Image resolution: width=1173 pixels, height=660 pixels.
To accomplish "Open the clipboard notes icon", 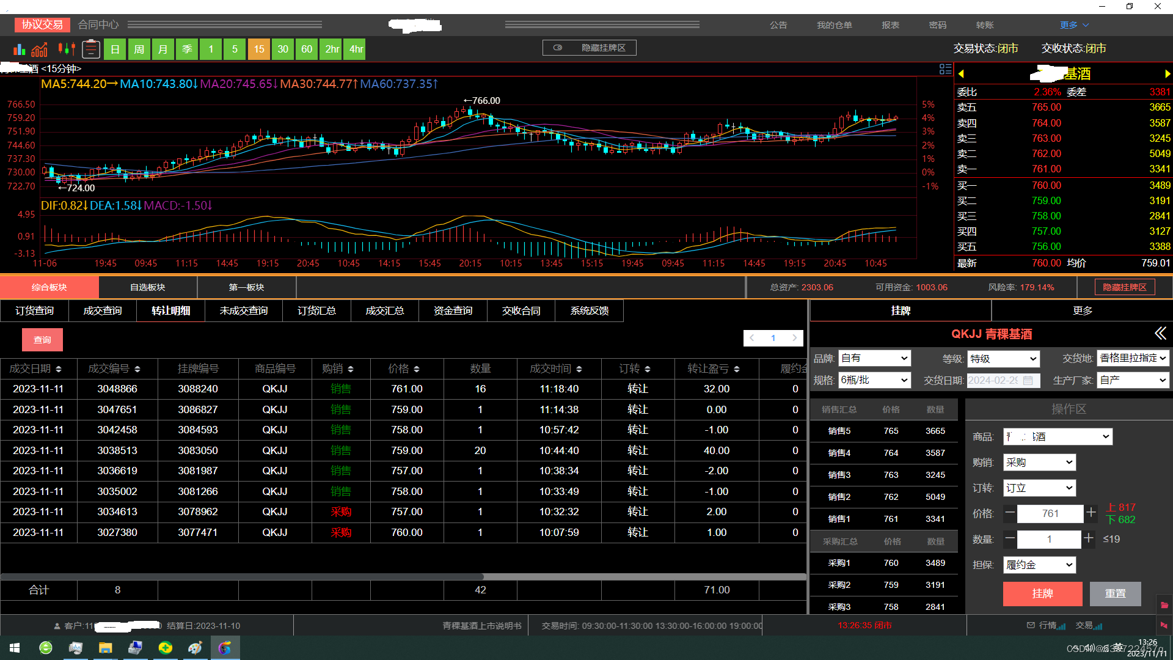I will [91, 49].
